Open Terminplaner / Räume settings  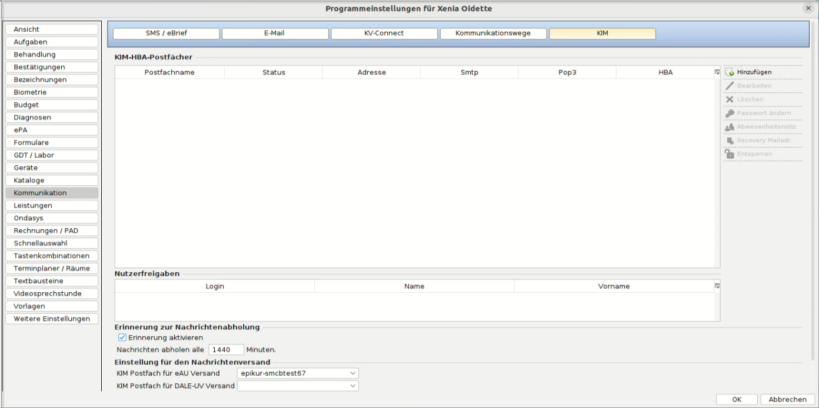tap(52, 269)
